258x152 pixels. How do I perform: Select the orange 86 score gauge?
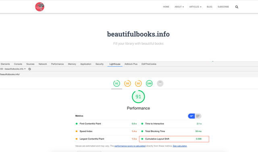(138, 83)
